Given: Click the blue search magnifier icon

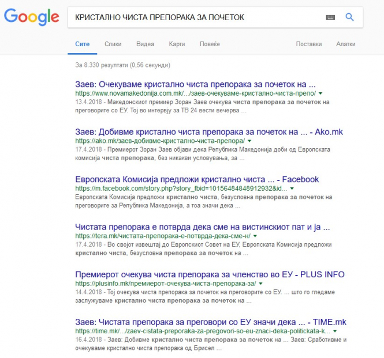Looking at the screenshot, I should 349,17.
